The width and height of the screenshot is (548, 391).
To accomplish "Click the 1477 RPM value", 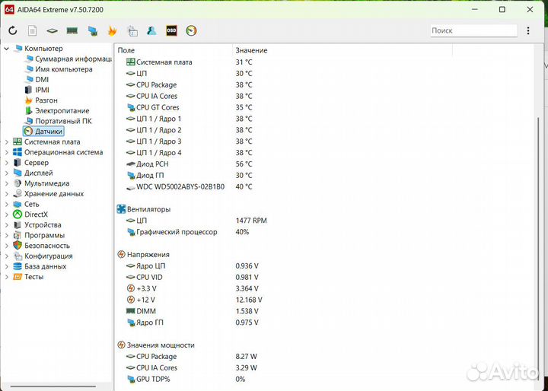I will pos(251,221).
